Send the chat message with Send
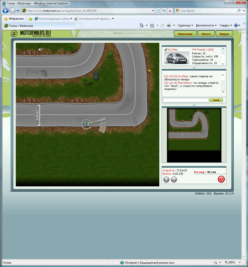 click(x=216, y=100)
